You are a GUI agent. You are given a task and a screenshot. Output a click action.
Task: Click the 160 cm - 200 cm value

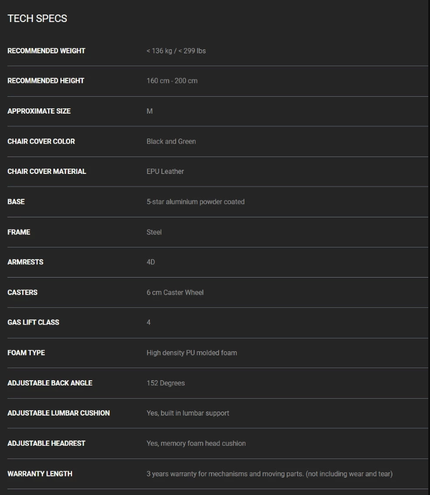coord(172,81)
